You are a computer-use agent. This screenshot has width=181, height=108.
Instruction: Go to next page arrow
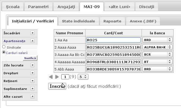tap(57, 77)
